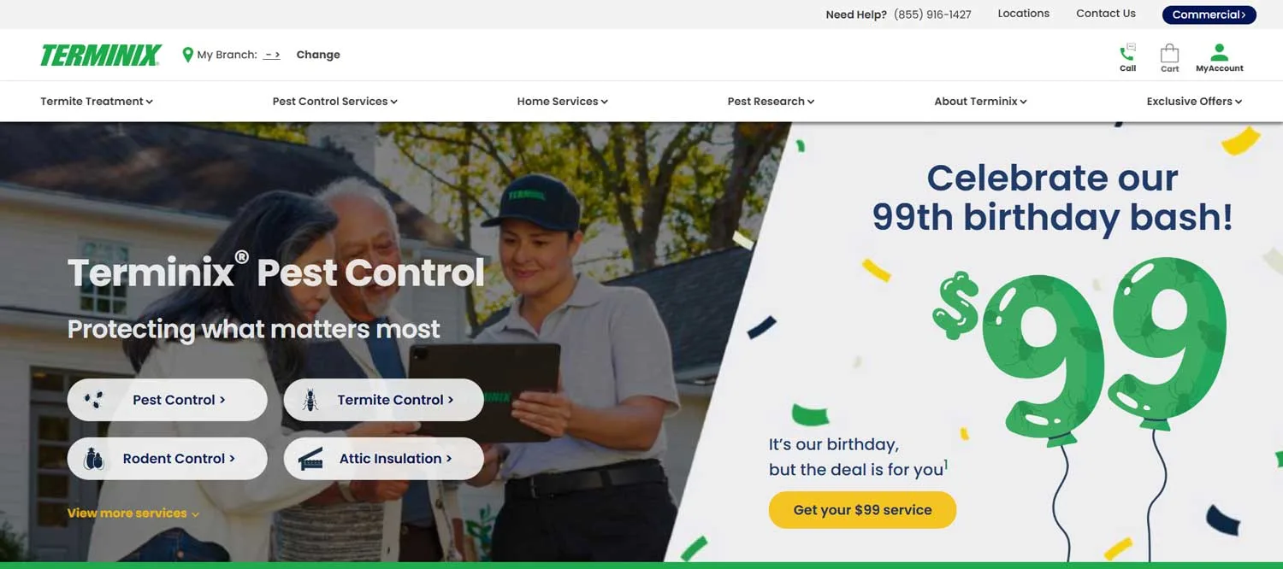This screenshot has height=569, width=1283.
Task: Open the About Terminix menu
Action: [980, 101]
